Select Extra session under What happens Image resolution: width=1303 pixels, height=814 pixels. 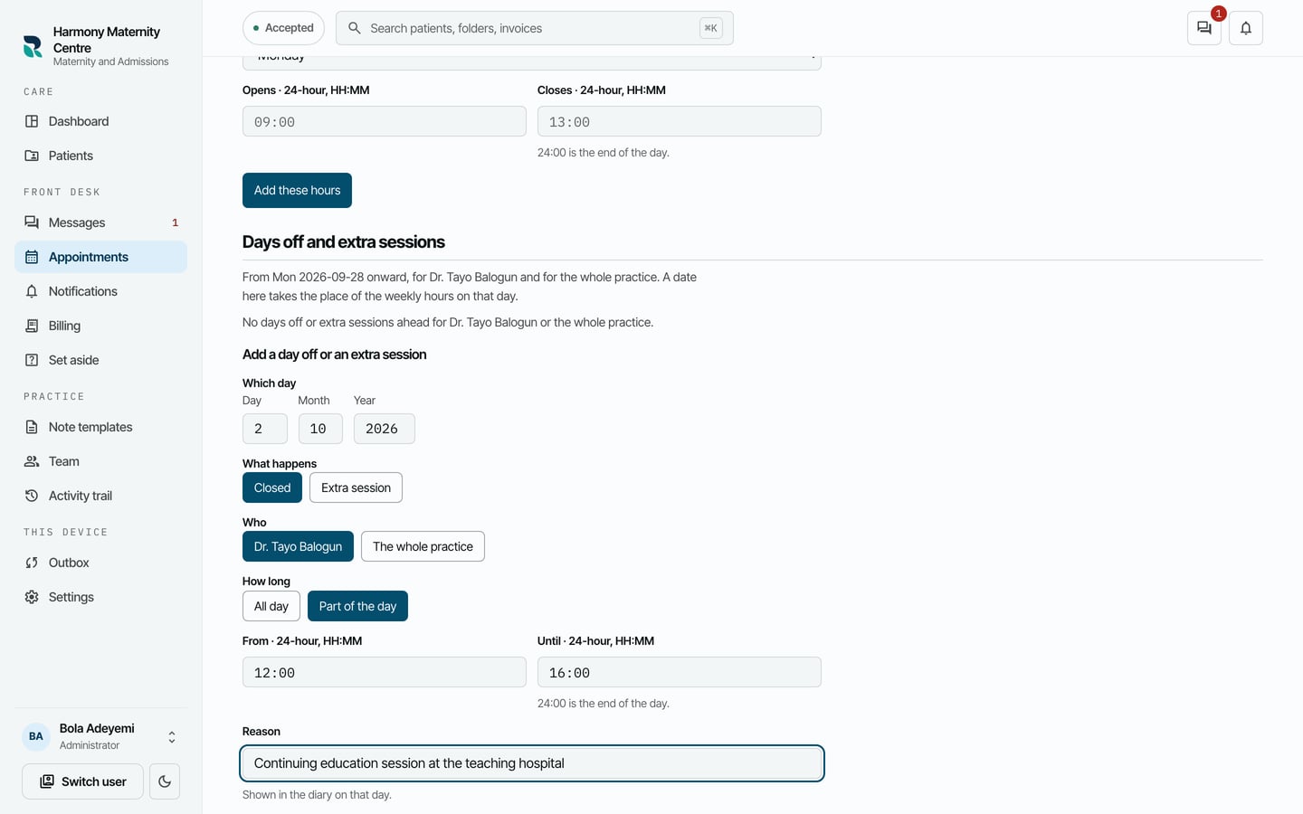click(356, 487)
